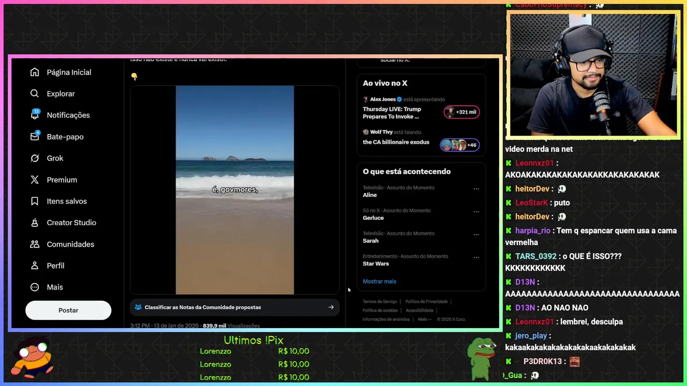Open Thursday LIVE: Trump Prepares broadcast
The width and height of the screenshot is (687, 386).
point(392,113)
